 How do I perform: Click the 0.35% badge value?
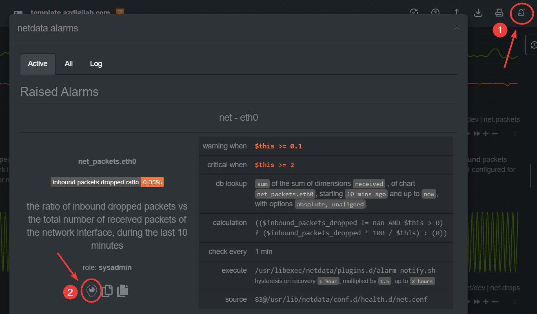click(153, 182)
